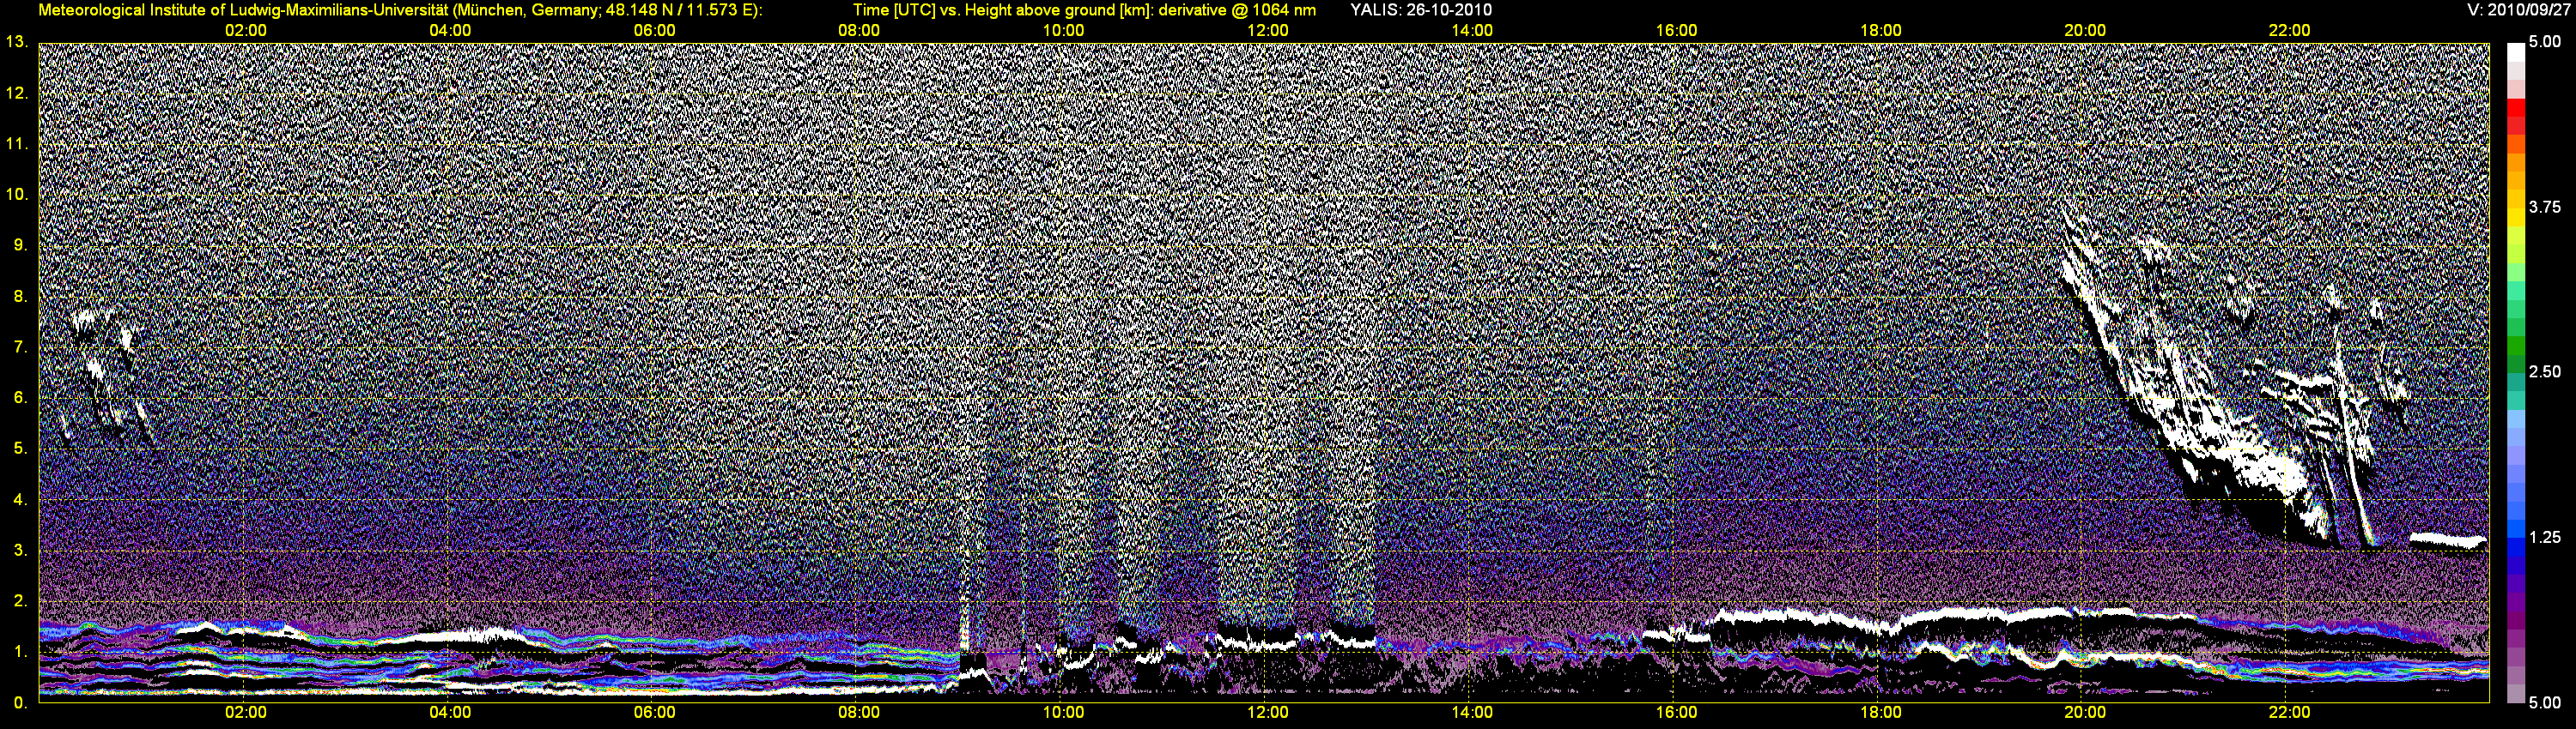
Task: Click the '06:00' label on top time axis
Action: point(655,31)
